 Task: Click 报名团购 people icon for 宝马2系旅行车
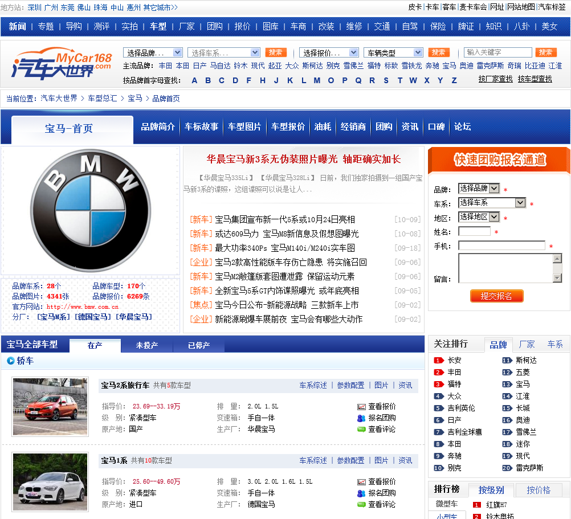point(361,418)
